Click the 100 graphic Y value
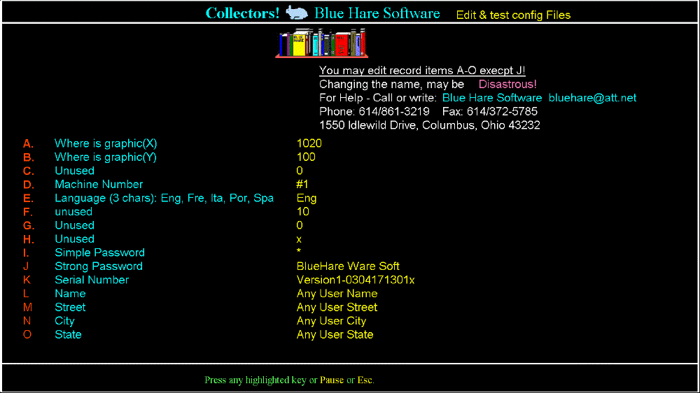Image resolution: width=700 pixels, height=393 pixels. click(x=306, y=157)
